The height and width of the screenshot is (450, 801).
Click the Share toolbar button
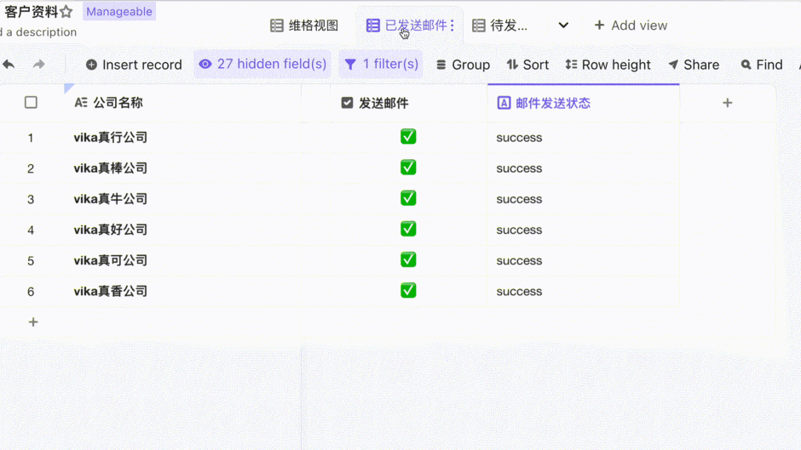pyautogui.click(x=693, y=65)
